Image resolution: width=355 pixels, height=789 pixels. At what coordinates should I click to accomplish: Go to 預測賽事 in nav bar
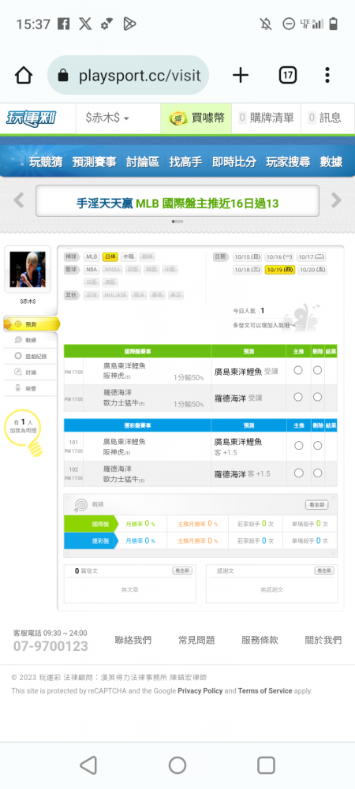click(x=95, y=162)
